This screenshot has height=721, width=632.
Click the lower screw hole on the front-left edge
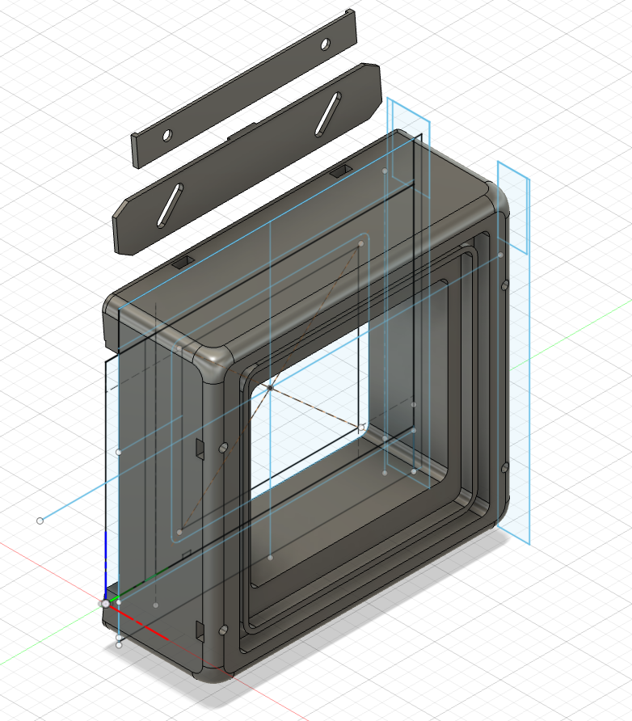(x=223, y=630)
